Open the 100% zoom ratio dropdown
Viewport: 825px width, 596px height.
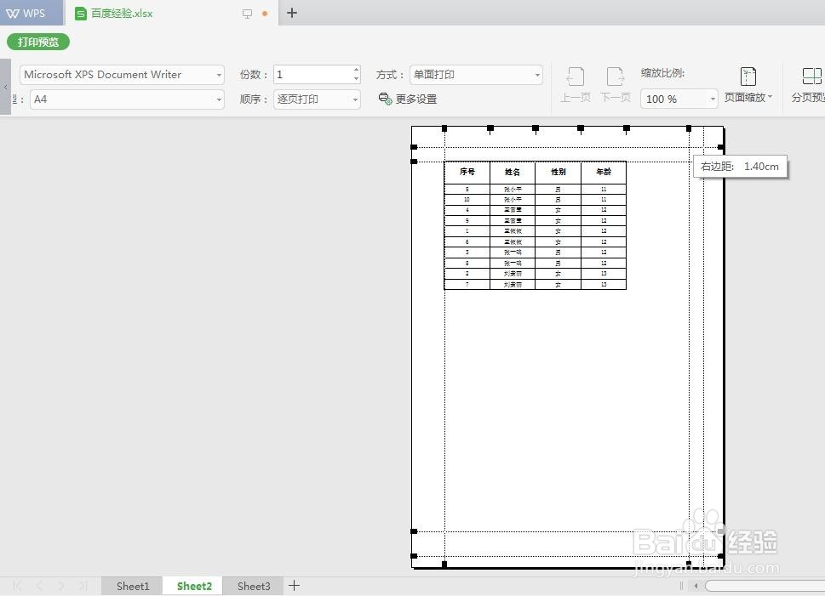[713, 99]
